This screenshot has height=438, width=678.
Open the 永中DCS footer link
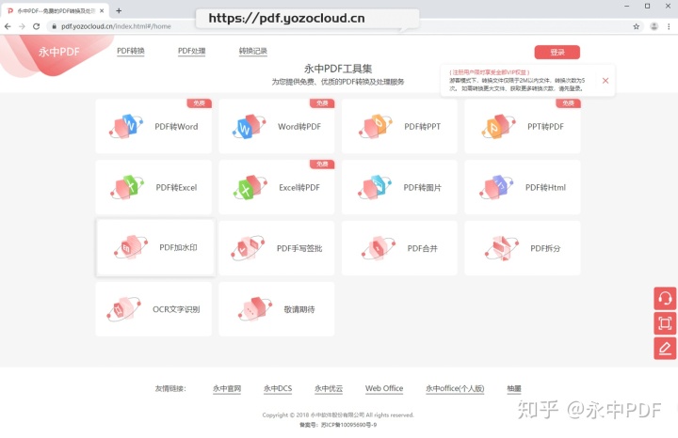(278, 388)
